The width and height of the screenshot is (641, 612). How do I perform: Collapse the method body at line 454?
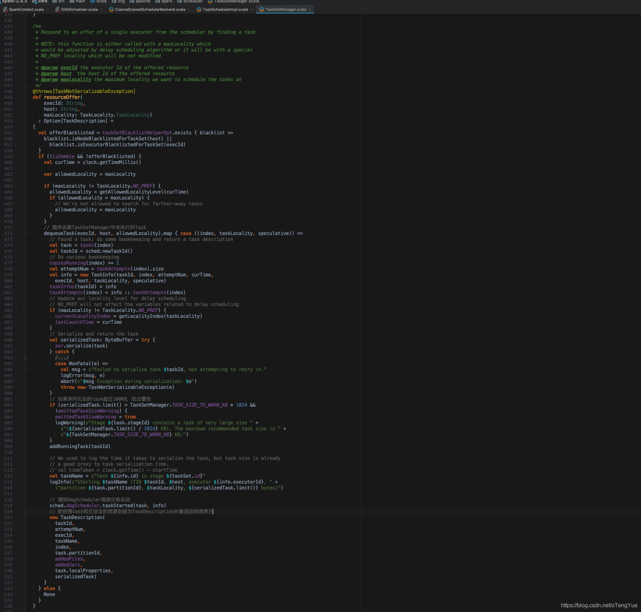point(25,127)
